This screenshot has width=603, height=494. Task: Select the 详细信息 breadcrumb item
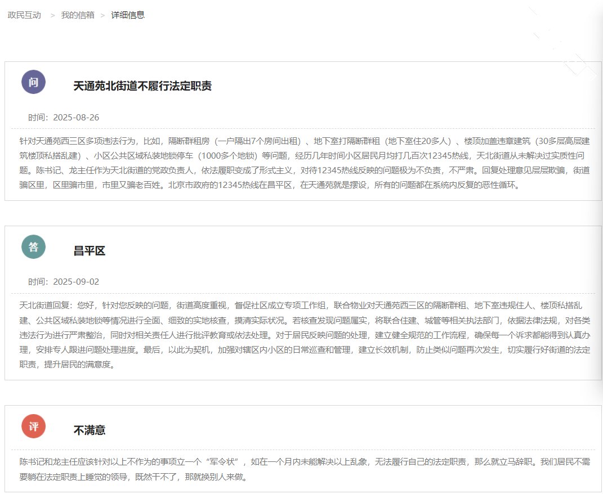(128, 15)
